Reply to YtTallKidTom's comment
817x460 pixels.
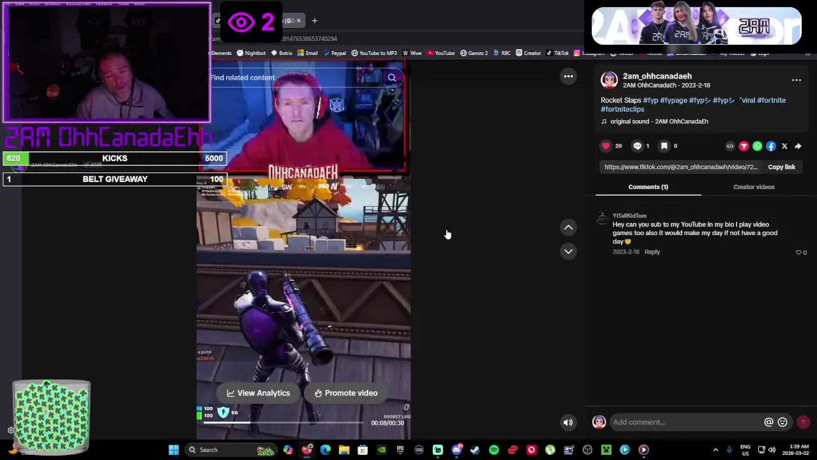[x=652, y=252]
